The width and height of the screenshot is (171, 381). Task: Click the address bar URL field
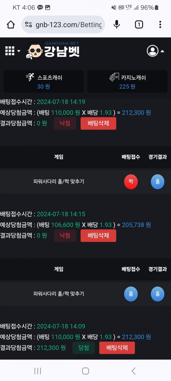pos(68,25)
